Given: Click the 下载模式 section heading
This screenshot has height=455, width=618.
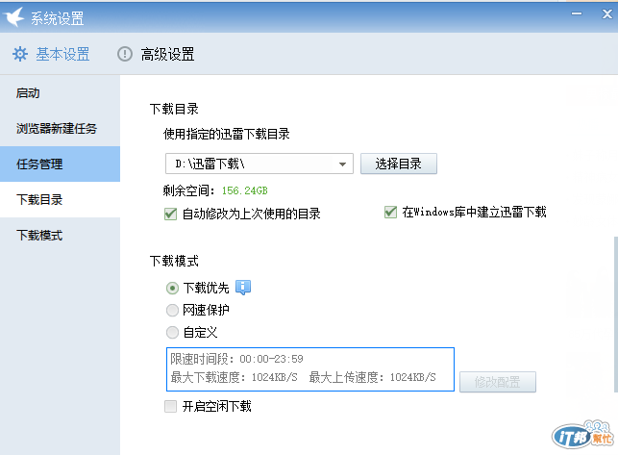Looking at the screenshot, I should pos(174,261).
